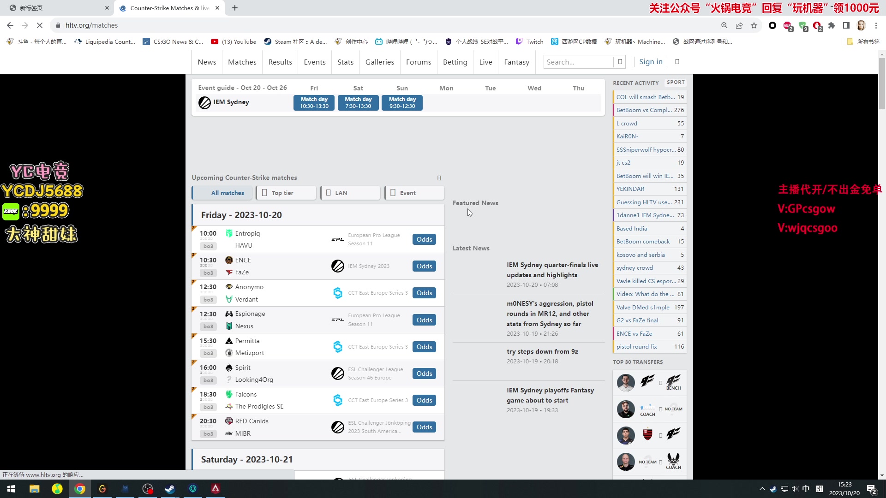Open the Results nav item

coord(280,62)
